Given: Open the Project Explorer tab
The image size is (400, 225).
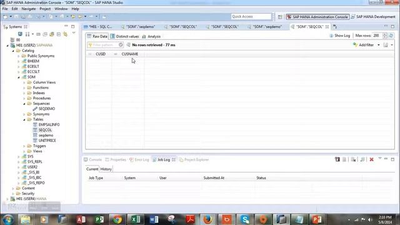Looking at the screenshot, I should pos(194,160).
